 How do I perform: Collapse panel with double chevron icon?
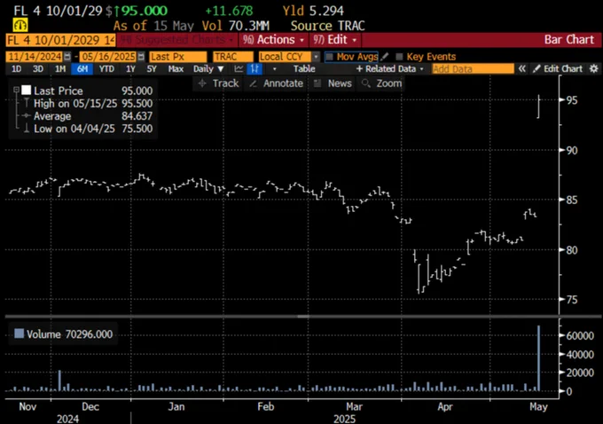[x=521, y=69]
